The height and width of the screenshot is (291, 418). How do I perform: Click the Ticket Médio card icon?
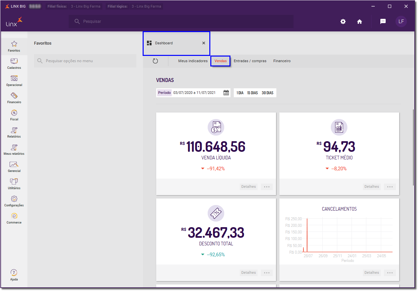pyautogui.click(x=339, y=127)
